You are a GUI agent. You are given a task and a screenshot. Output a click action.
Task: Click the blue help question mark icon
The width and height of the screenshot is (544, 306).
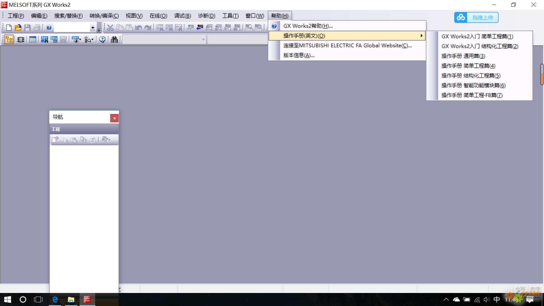click(49, 27)
